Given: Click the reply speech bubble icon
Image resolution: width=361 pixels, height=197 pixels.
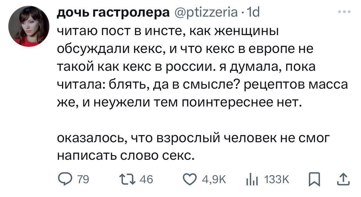Looking at the screenshot, I should 64,179.
